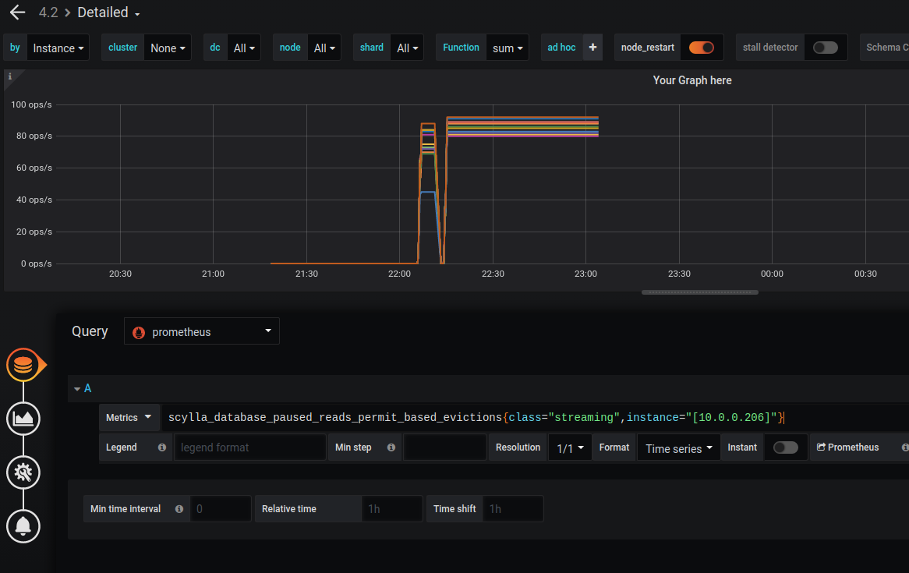Click the horizontal scrollbar under the graph
Image resolution: width=909 pixels, height=573 pixels.
[700, 292]
